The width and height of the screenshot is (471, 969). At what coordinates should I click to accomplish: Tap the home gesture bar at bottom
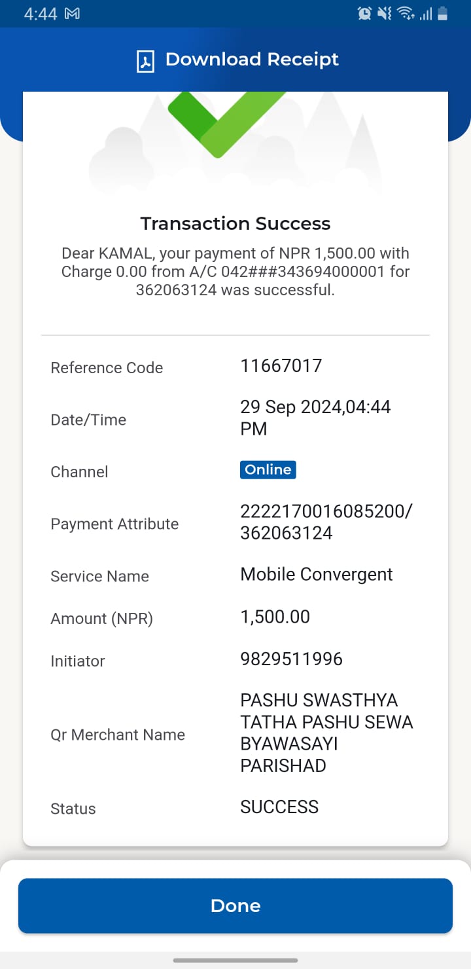pos(235,960)
